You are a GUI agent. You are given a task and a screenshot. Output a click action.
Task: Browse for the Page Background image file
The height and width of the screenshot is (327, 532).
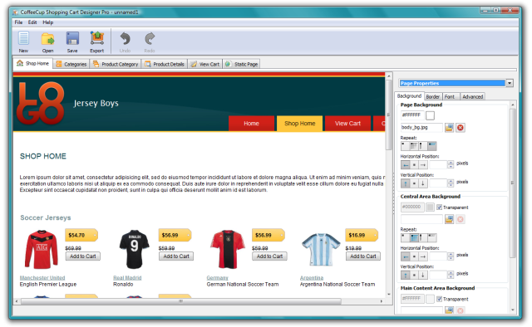click(x=449, y=128)
